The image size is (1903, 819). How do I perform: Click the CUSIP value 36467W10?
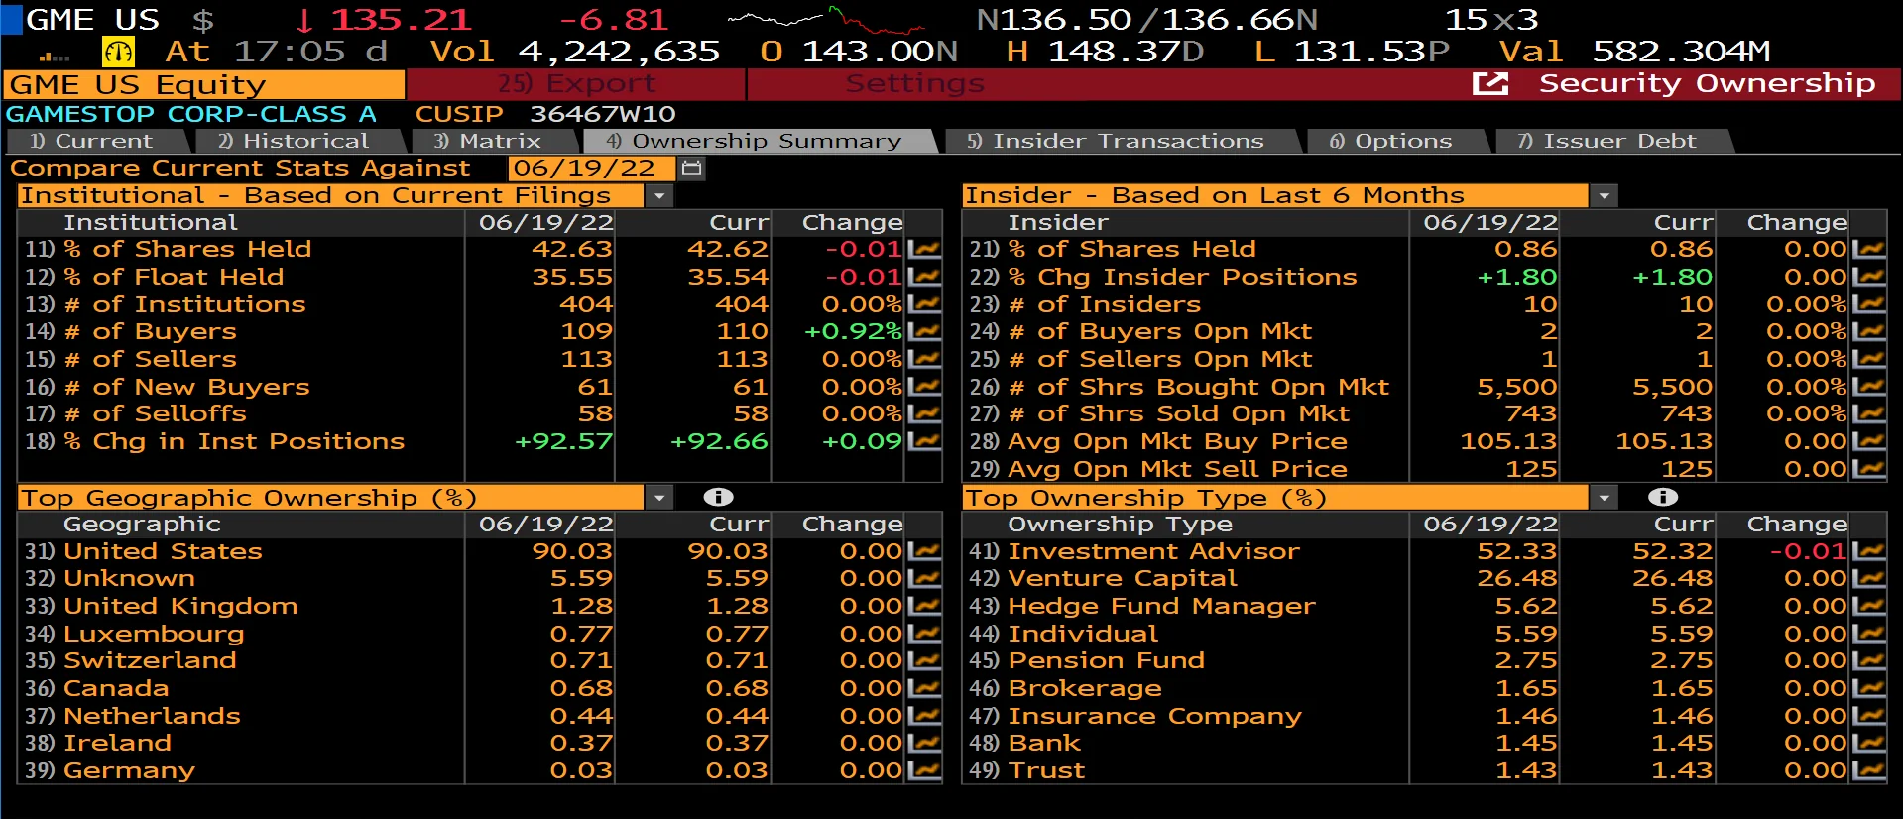click(x=602, y=115)
